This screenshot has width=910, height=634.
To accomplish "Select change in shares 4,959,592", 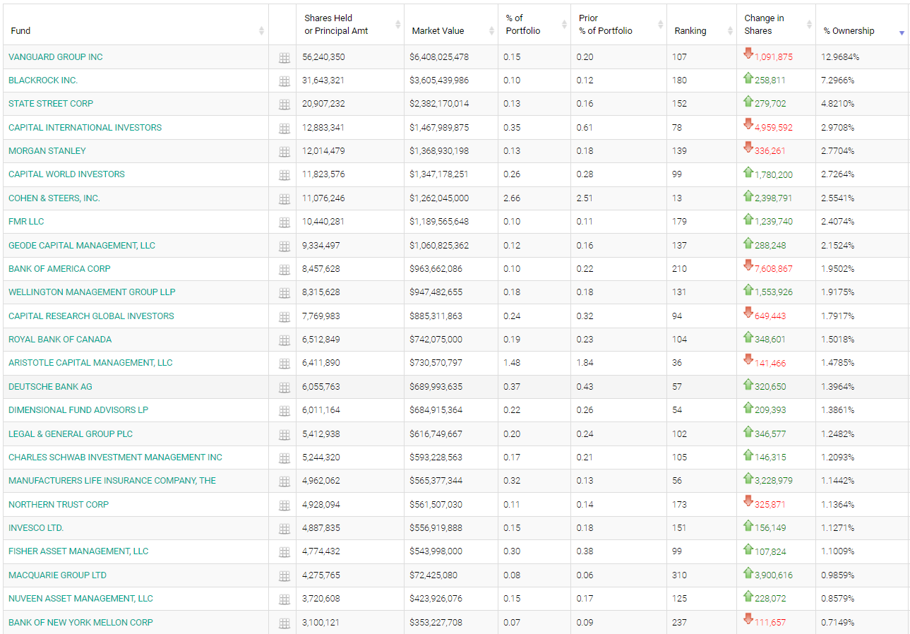I will 774,128.
